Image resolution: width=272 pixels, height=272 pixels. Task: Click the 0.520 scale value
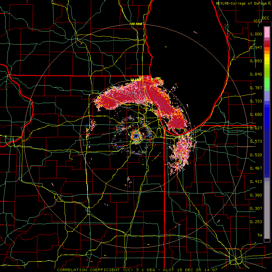(x=256, y=155)
